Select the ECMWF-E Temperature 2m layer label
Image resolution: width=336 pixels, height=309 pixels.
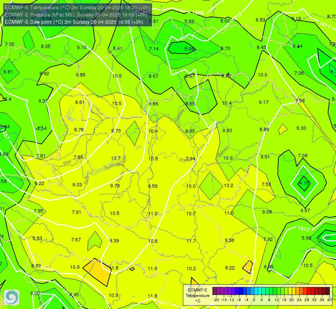tap(77, 8)
